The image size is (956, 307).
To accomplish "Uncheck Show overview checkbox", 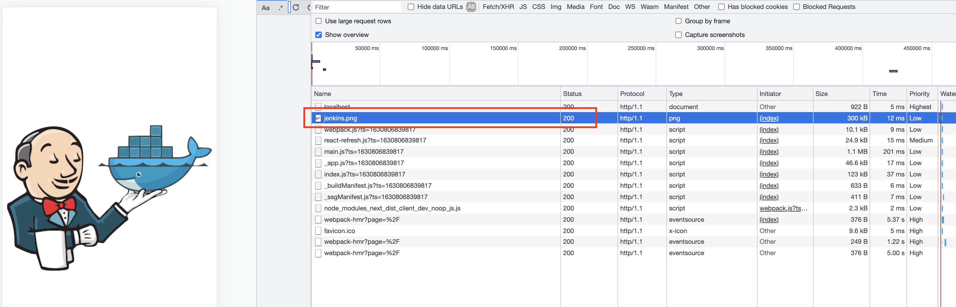I will click(x=319, y=35).
